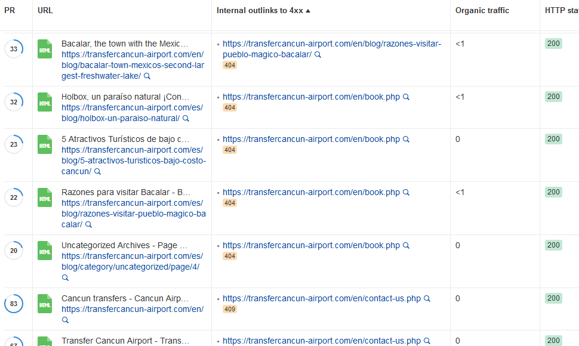The height and width of the screenshot is (346, 579).
Task: Inspect the 404 outlink razones-visitar-pueblo-magico-bacalar via its magnifier
Action: 318,55
